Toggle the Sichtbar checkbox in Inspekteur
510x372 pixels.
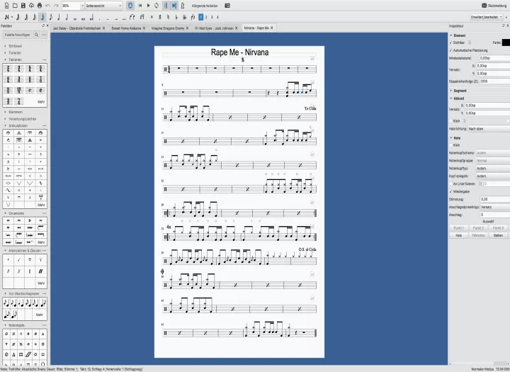(450, 43)
